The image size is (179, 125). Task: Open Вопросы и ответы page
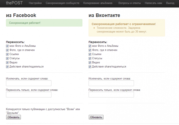pyautogui.click(x=129, y=3)
